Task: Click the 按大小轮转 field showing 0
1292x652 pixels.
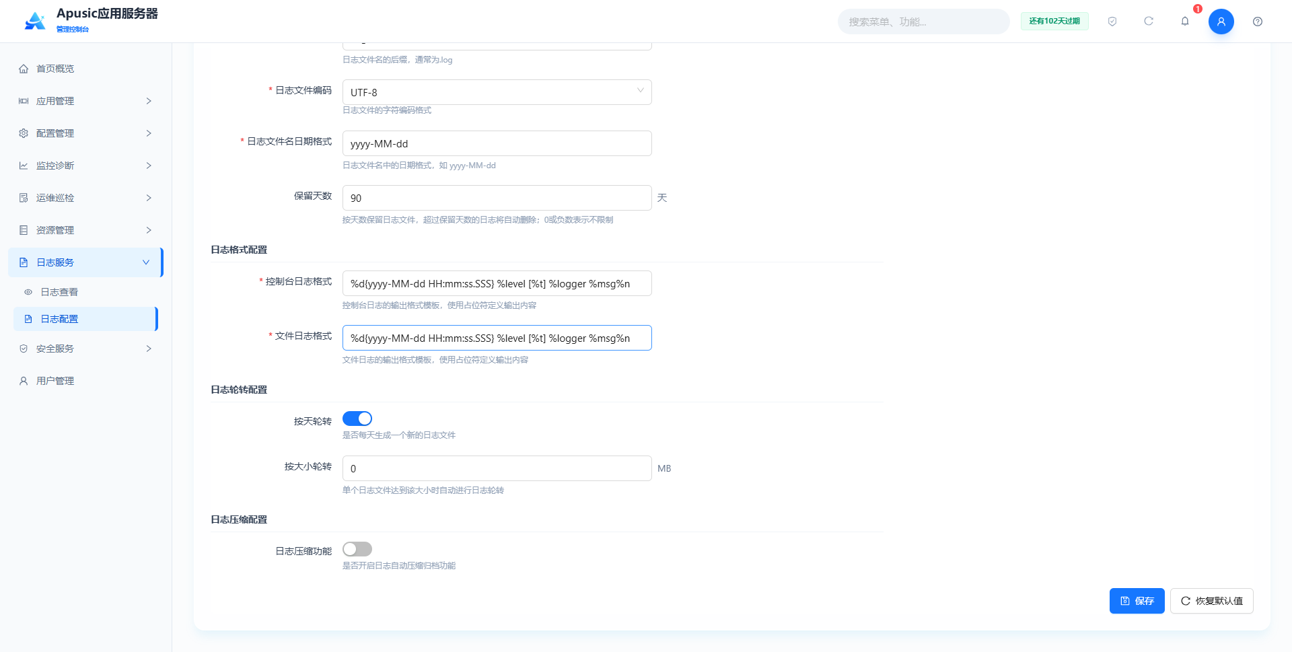Action: click(497, 468)
